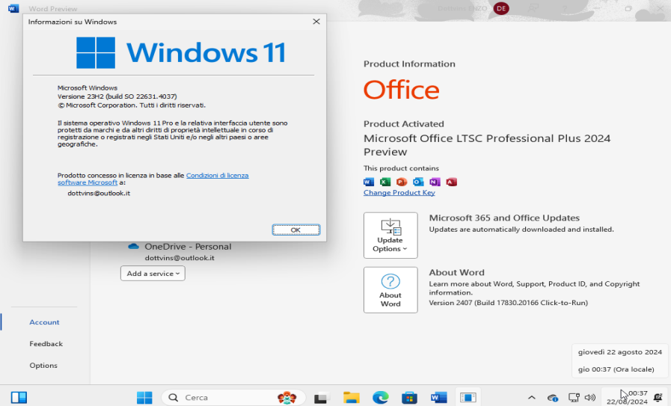
Task: Click the OneDrive tray icon
Action: coord(553,398)
